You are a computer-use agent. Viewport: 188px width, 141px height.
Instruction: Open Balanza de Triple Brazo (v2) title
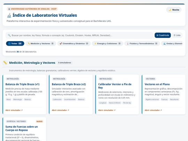point(69,84)
